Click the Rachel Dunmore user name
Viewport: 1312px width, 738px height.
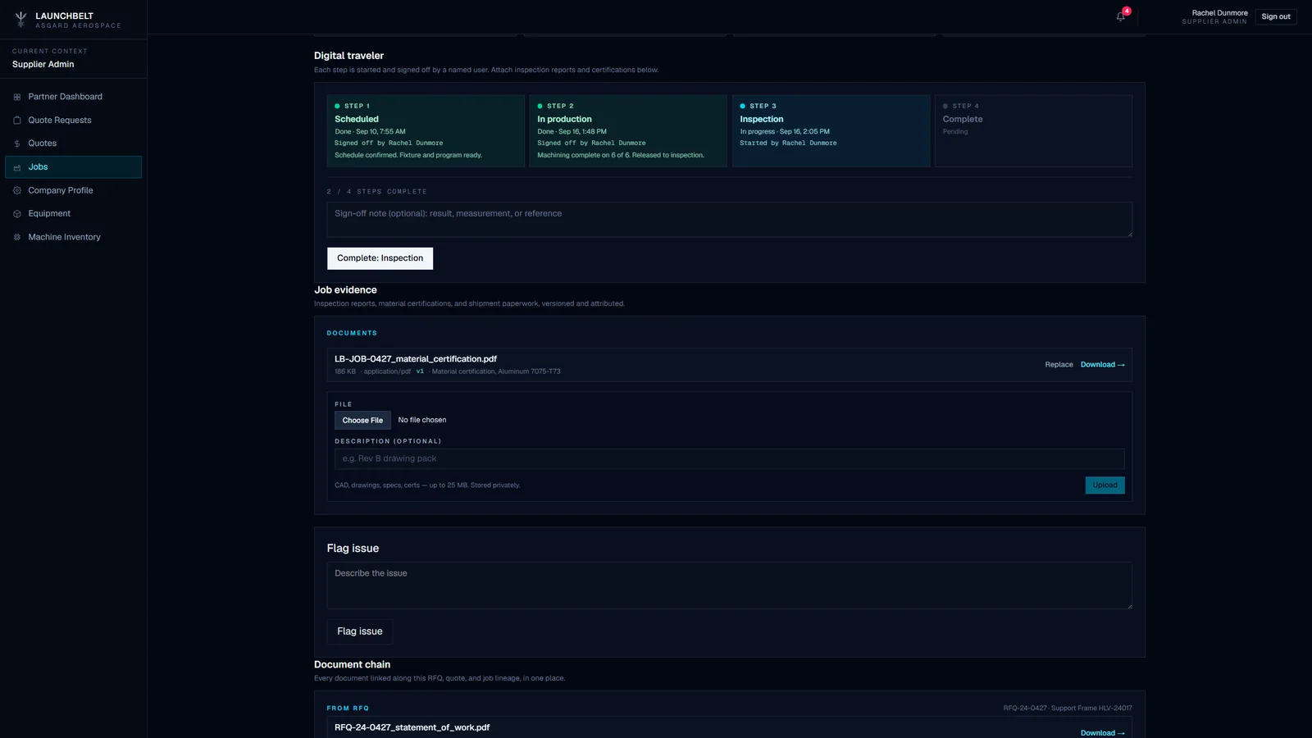tap(1219, 13)
